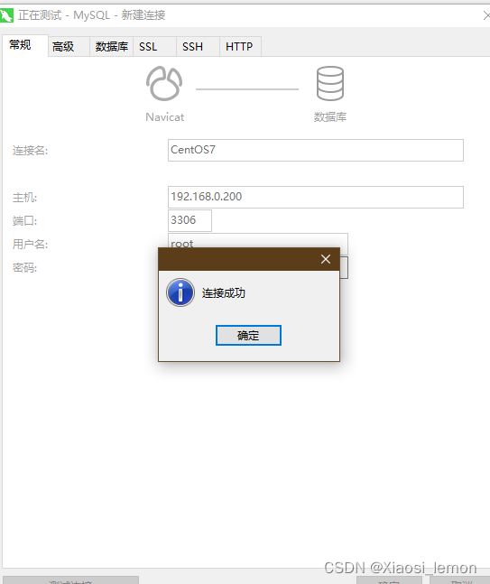Click the 连接名 field containing CentOS7
The width and height of the screenshot is (490, 584).
(x=315, y=150)
